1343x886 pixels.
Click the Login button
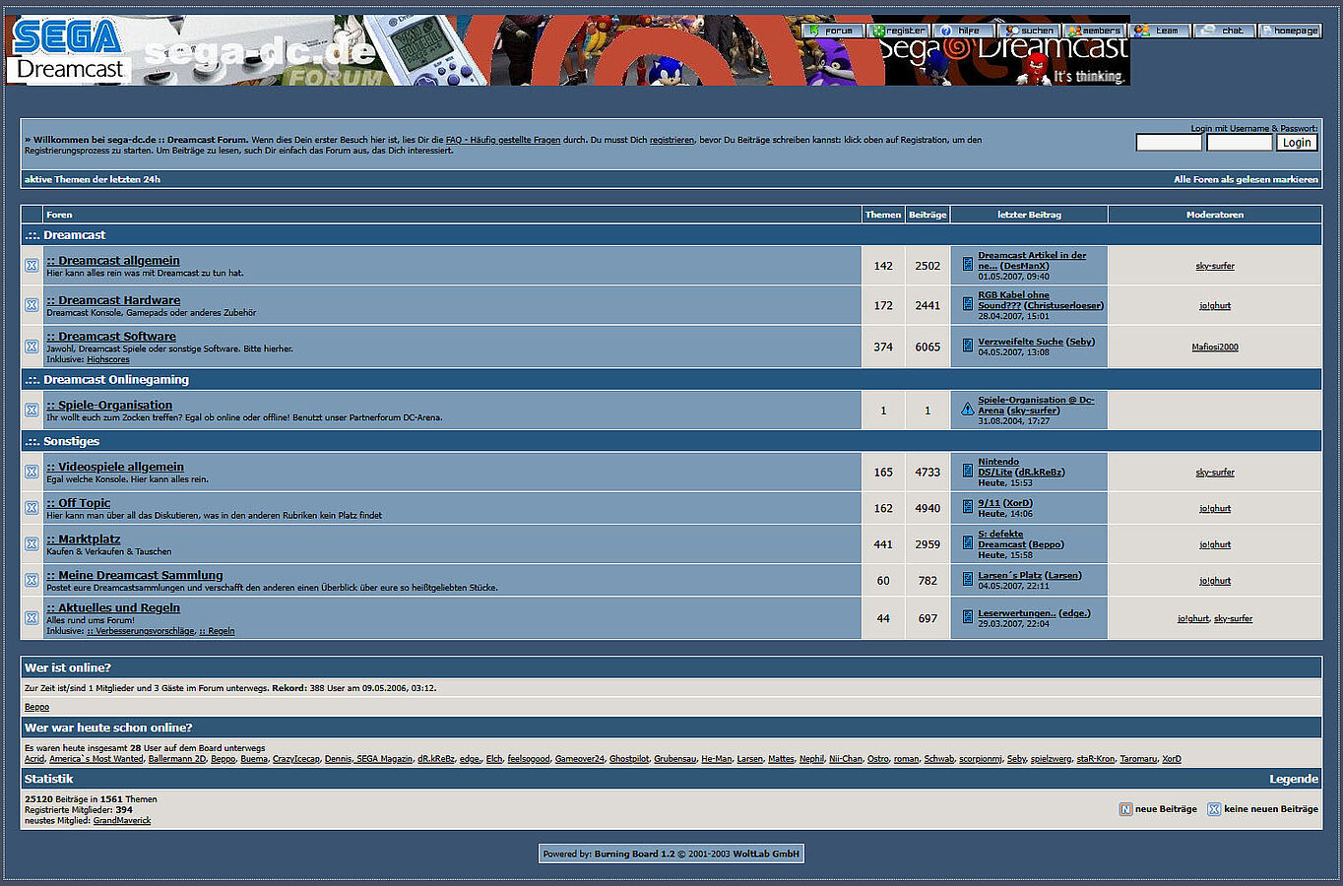[1297, 143]
